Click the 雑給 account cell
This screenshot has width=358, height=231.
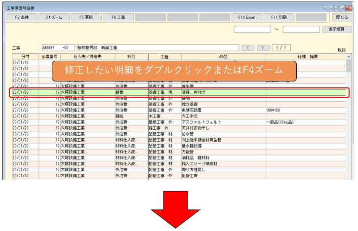tap(131, 116)
